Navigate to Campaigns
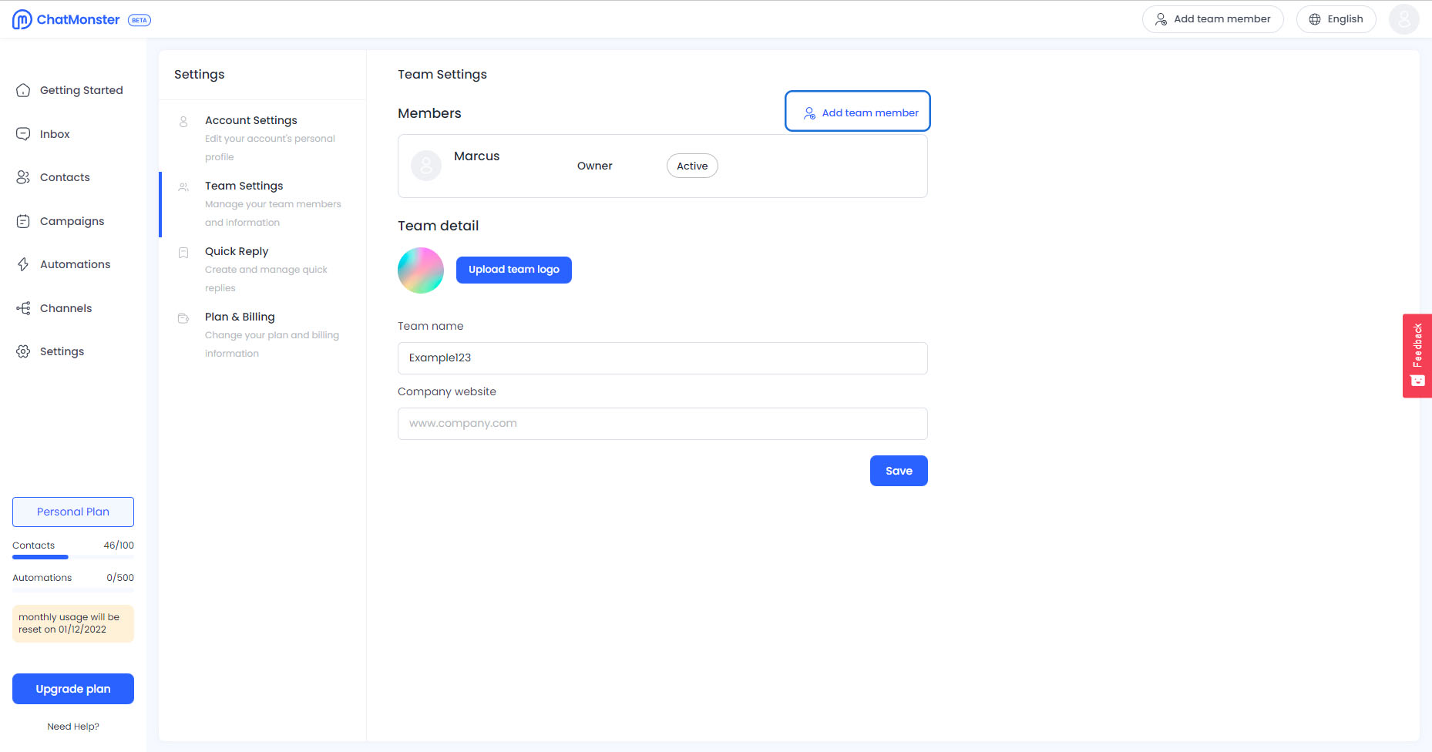This screenshot has width=1432, height=752. (72, 221)
